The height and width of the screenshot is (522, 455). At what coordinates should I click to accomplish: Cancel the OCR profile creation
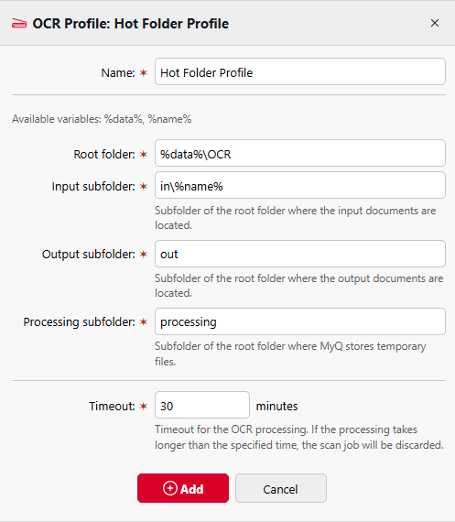point(281,488)
